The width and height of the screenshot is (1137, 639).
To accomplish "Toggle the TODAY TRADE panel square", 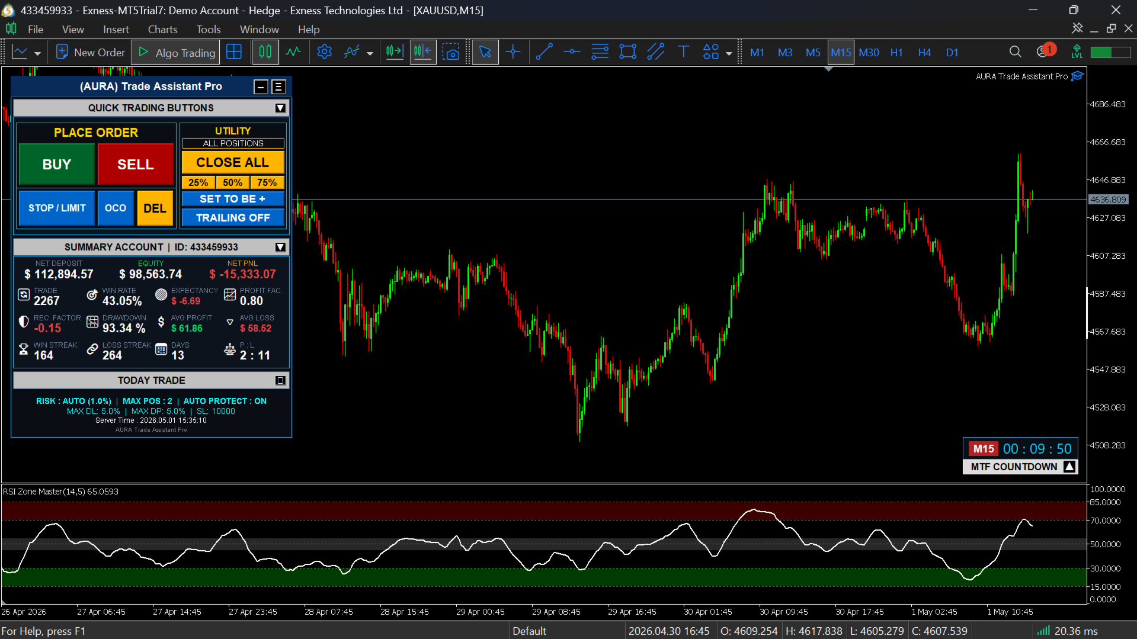I will 280,380.
